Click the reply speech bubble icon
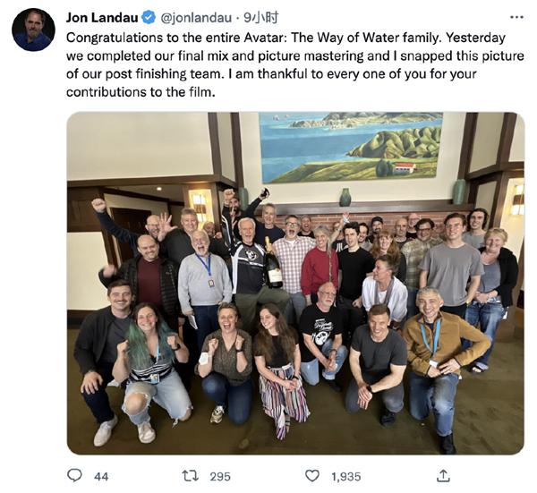The height and width of the screenshot is (493, 537). tap(74, 475)
